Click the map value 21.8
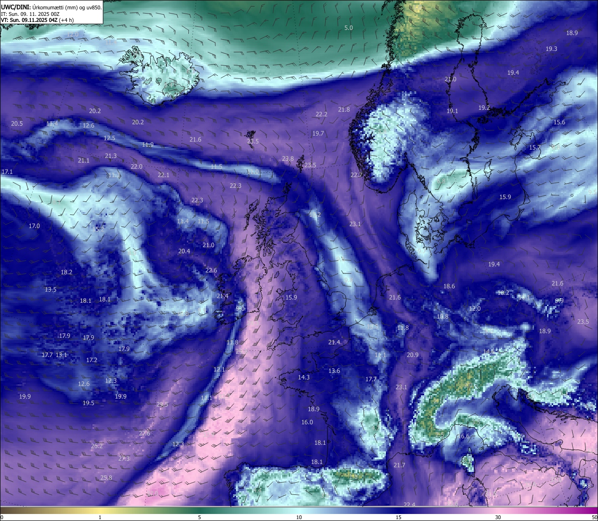 point(344,109)
